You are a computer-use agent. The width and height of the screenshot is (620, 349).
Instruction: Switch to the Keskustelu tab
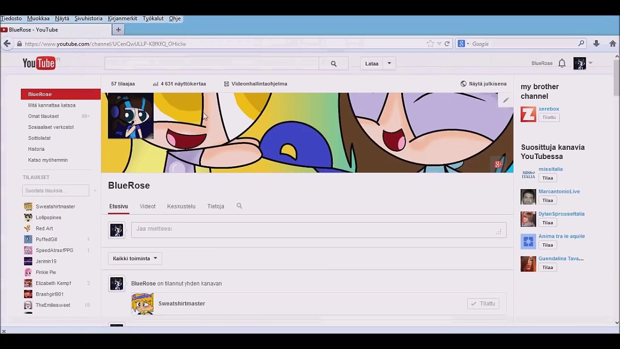pyautogui.click(x=181, y=206)
